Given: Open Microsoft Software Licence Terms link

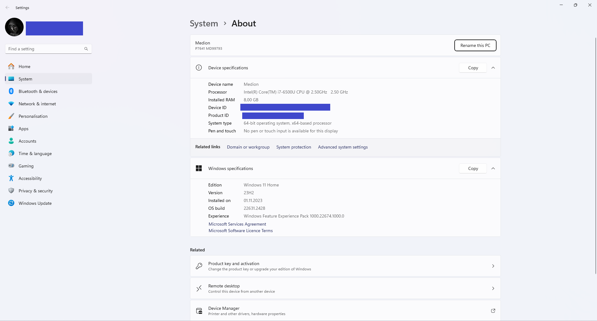Looking at the screenshot, I should tap(241, 231).
